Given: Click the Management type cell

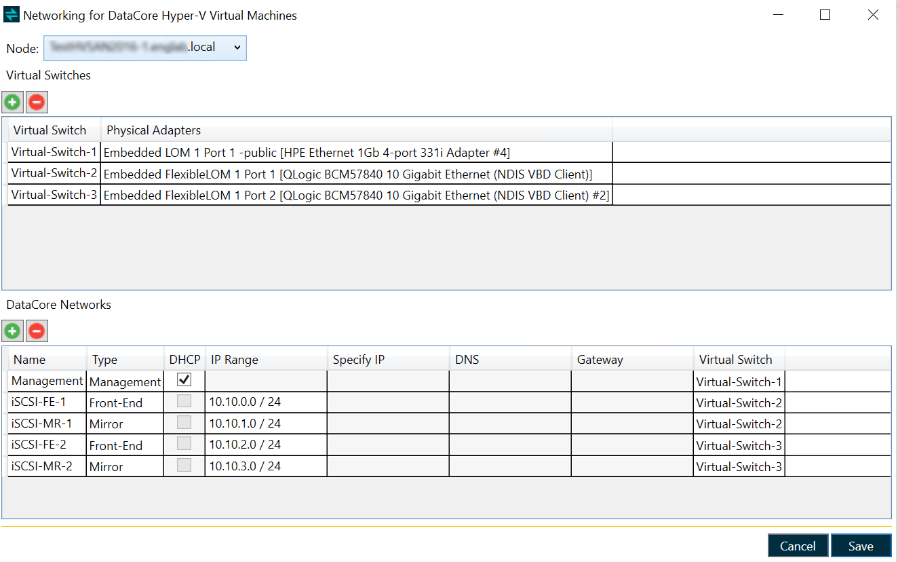Looking at the screenshot, I should [125, 381].
